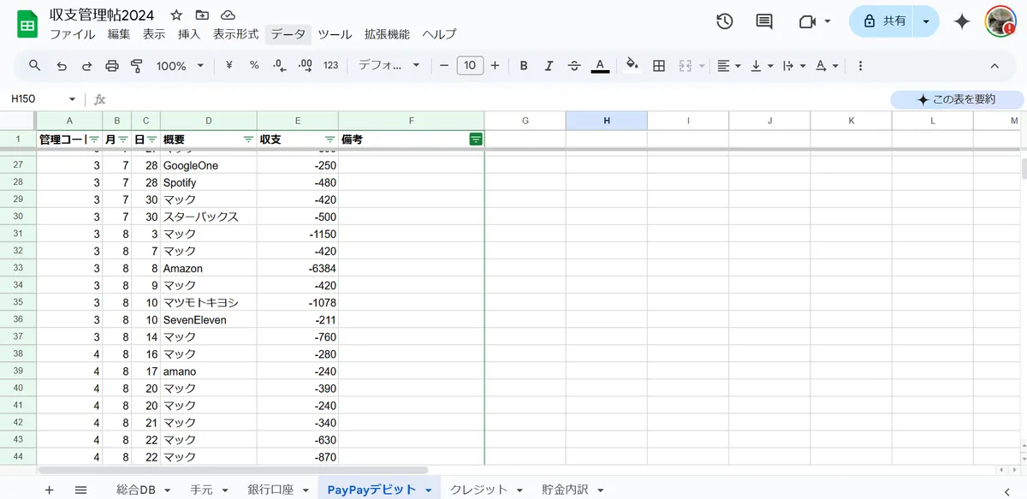Screen dimensions: 1027x499
Task: Expand the font family dropdown
Action: tap(389, 66)
